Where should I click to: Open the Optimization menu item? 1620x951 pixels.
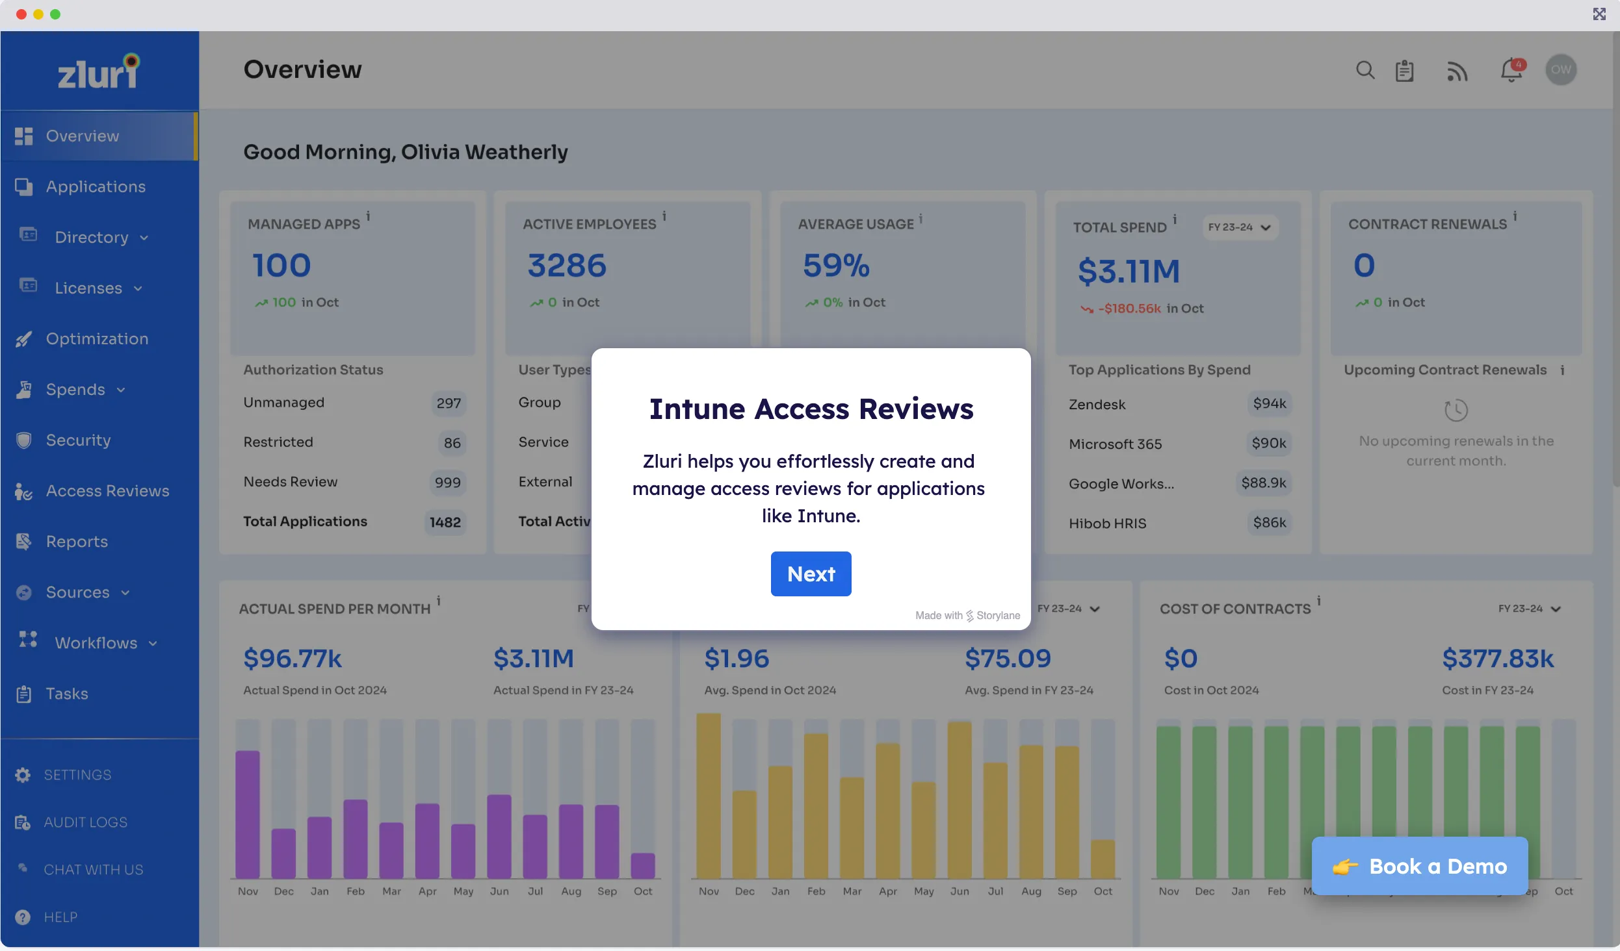click(x=99, y=338)
